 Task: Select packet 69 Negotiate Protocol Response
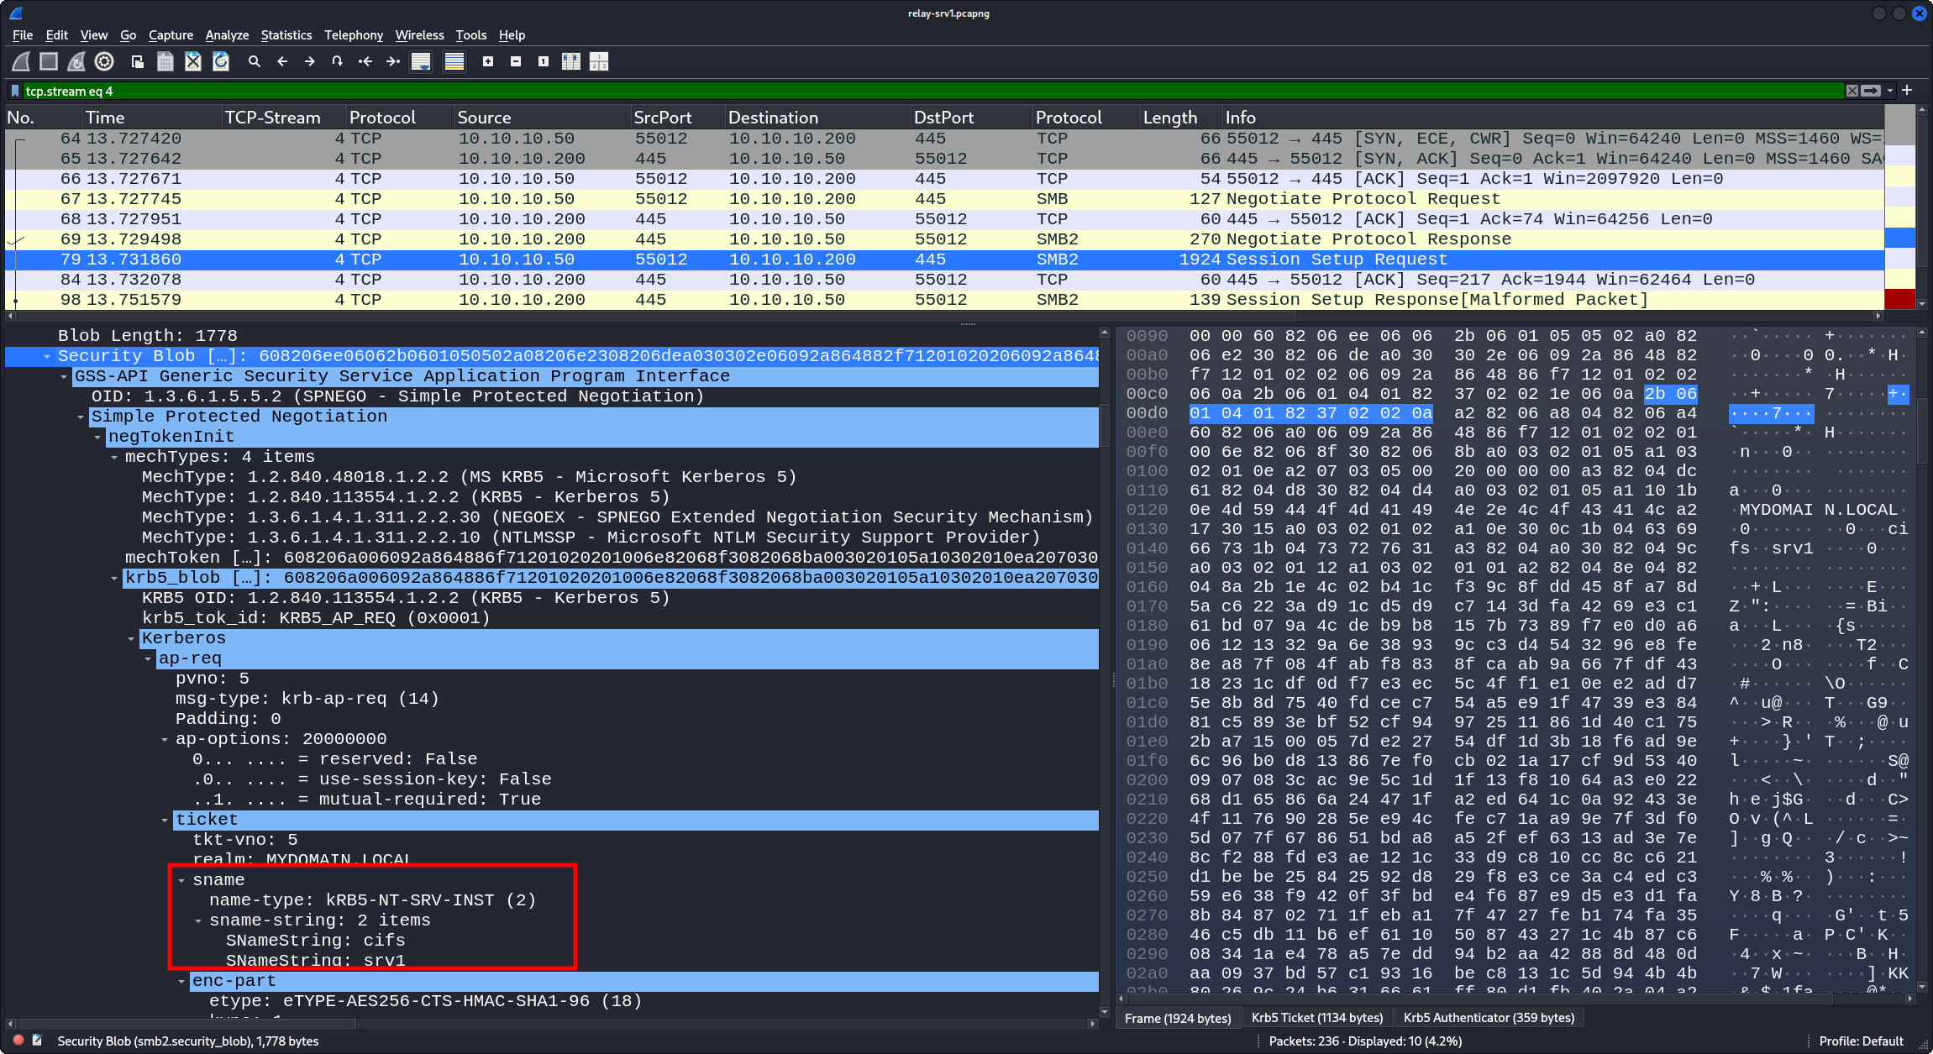tap(944, 239)
